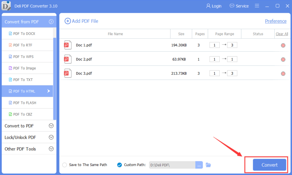Choose PDF To RTF conversion
The height and width of the screenshot is (175, 292).
(x=27, y=45)
